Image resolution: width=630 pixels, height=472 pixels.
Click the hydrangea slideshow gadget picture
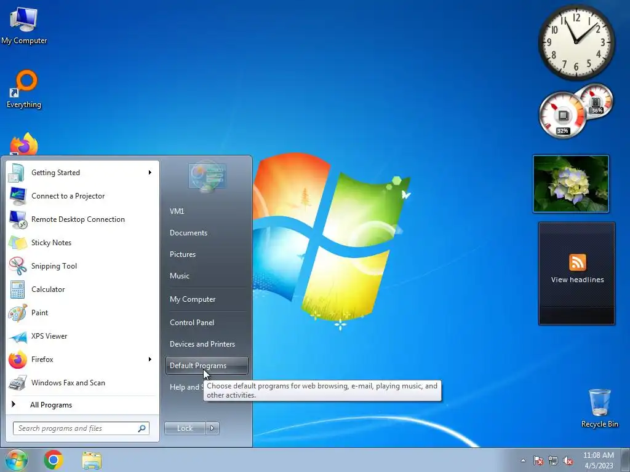point(570,183)
